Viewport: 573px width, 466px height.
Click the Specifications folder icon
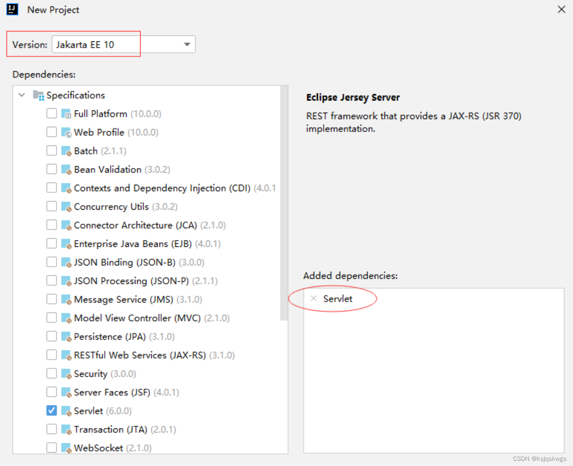click(38, 95)
